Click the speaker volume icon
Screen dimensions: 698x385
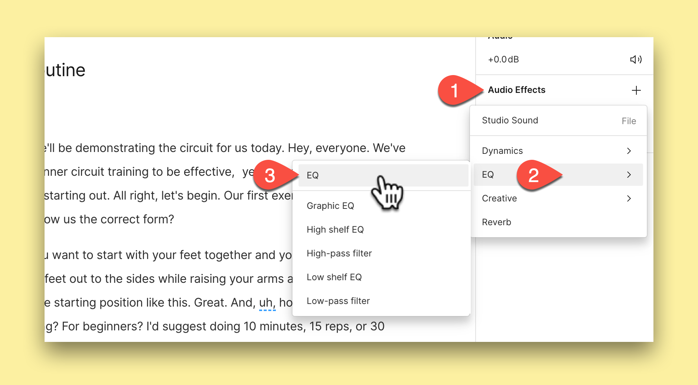tap(636, 59)
